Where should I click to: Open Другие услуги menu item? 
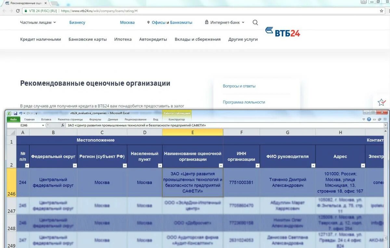243,39
